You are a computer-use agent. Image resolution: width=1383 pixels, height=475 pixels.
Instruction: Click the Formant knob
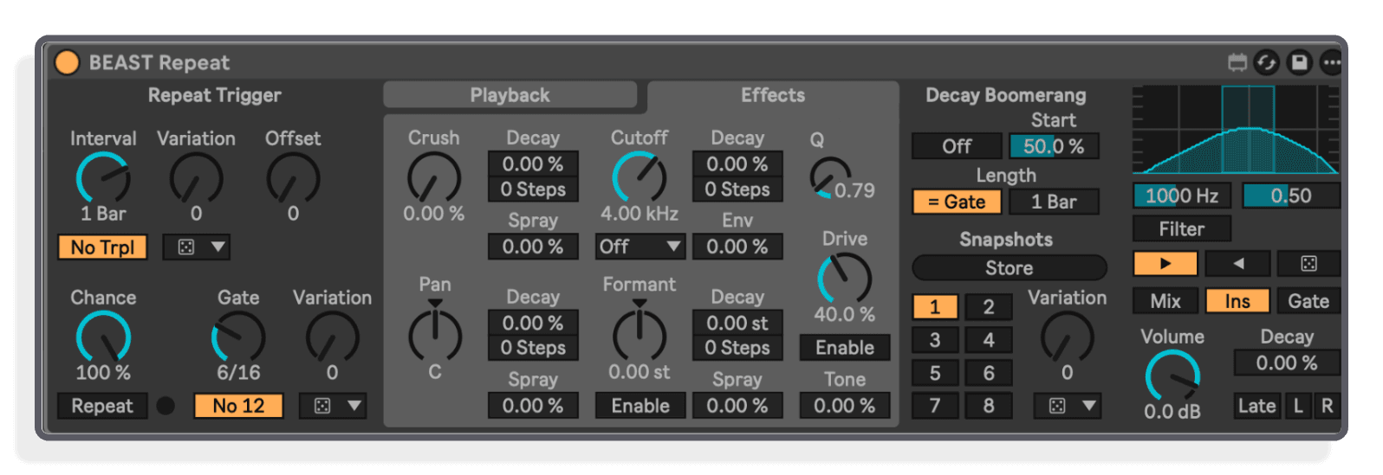pos(640,333)
